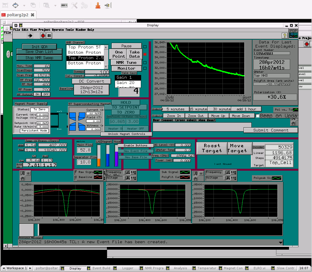This screenshot has width=312, height=272.
Task: Click the fullscreen icon in the remote viewer toolbar
Action: click(x=5, y=5)
